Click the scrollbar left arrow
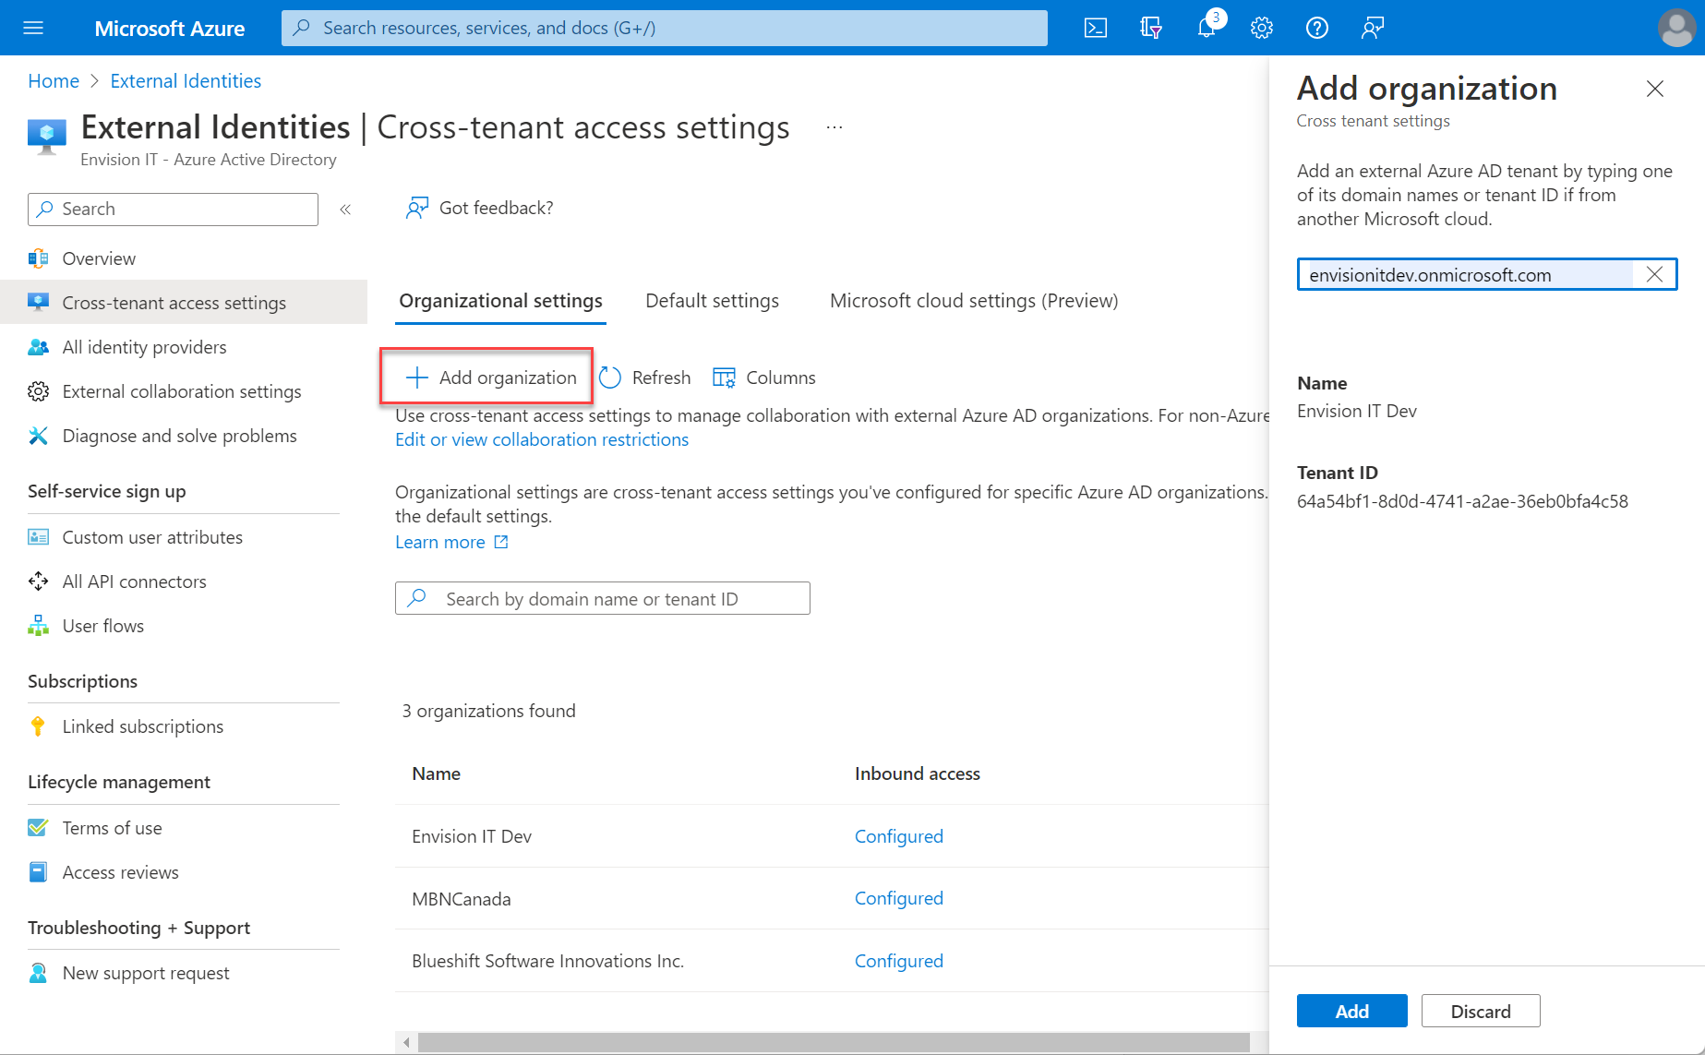The height and width of the screenshot is (1055, 1705). pos(406,1042)
